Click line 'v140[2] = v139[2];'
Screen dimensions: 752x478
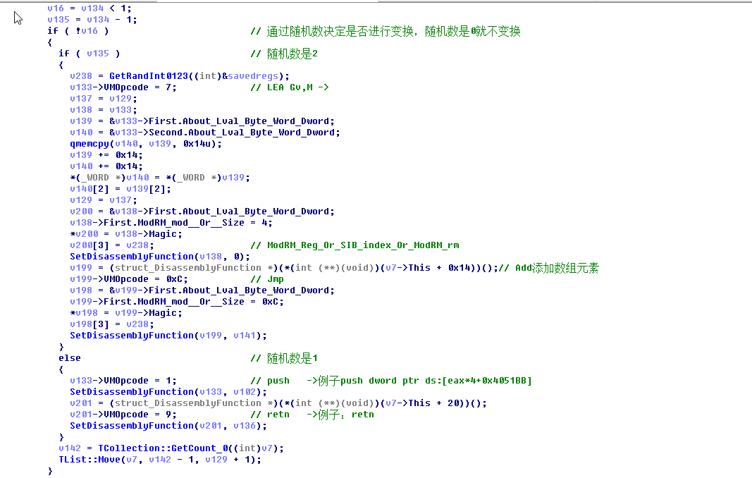coord(121,189)
